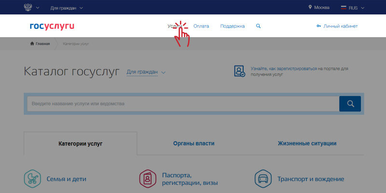Open «Паспорта, регистрации, визы» category
Screen dimensions: 386x193
pyautogui.click(x=190, y=179)
